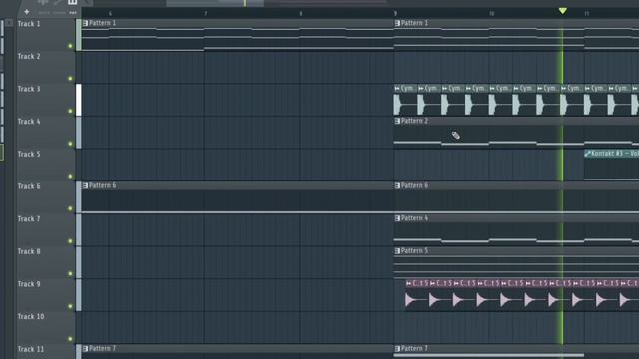
Task: Open clip menu icon of Pattern 2
Action: tap(397, 121)
